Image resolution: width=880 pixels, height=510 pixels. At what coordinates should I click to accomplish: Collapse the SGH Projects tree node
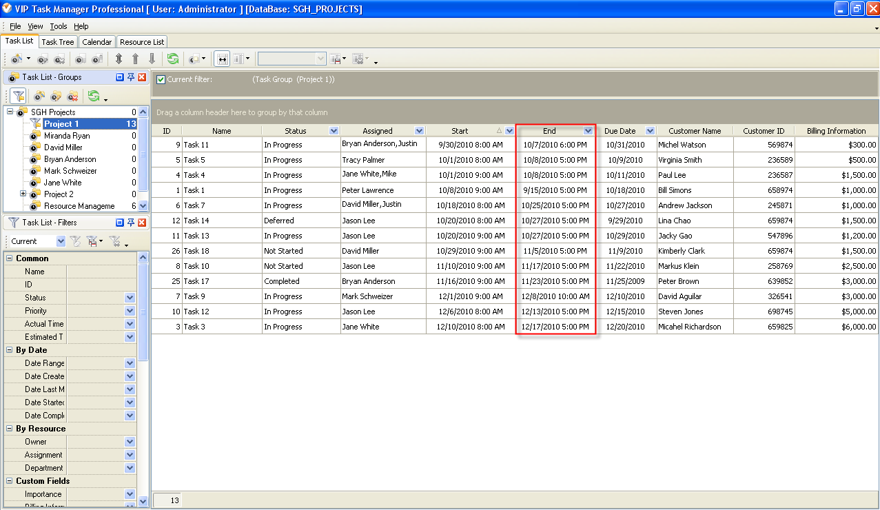pyautogui.click(x=10, y=112)
